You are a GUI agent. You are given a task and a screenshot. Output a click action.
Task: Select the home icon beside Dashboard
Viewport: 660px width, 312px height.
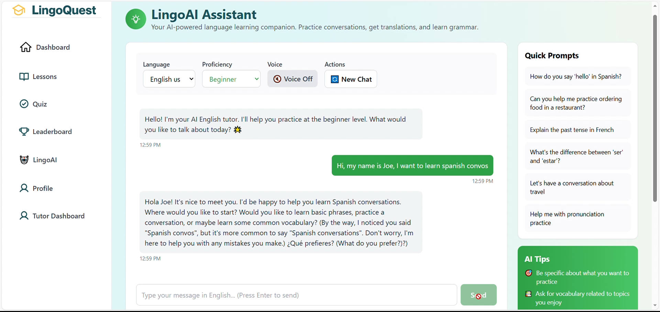pos(25,47)
